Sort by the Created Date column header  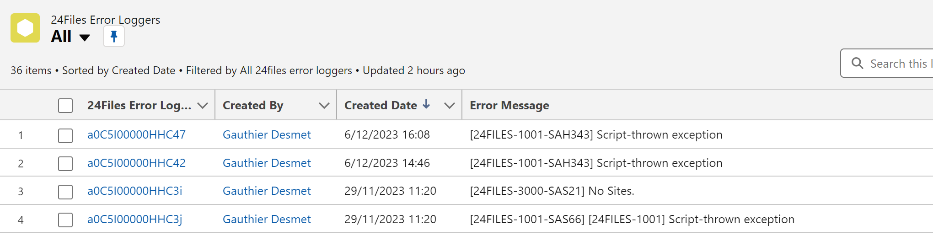pos(380,106)
